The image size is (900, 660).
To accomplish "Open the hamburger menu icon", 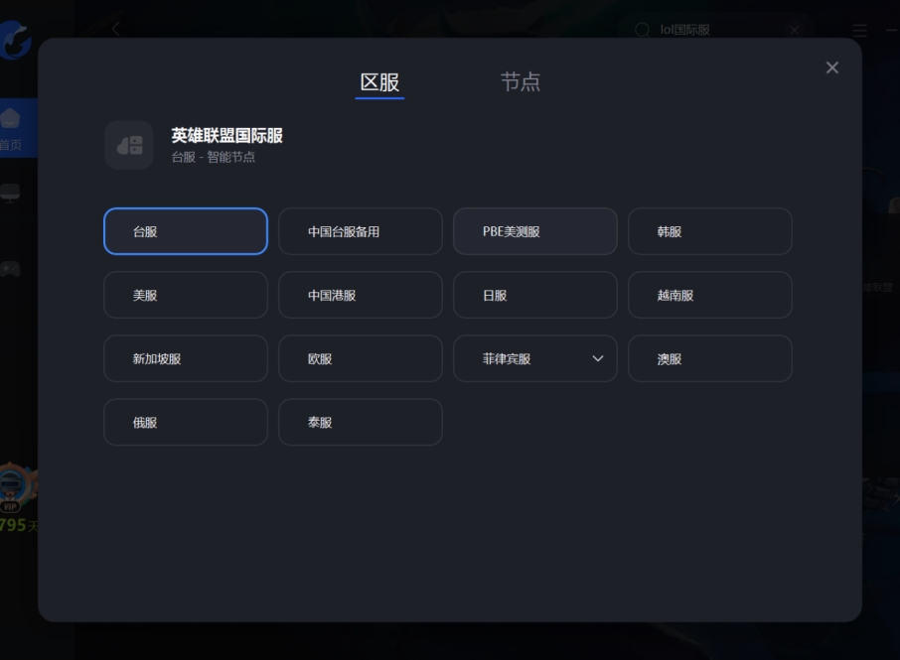I will tap(859, 30).
